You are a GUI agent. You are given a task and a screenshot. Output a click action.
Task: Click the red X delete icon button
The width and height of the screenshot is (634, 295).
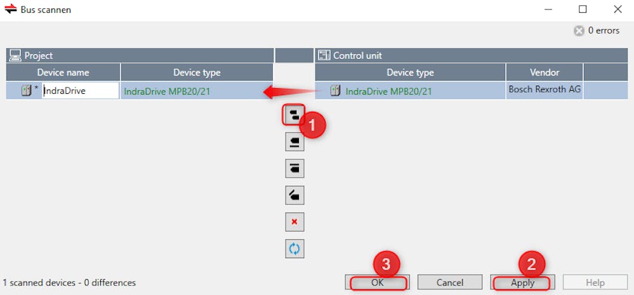pos(294,222)
